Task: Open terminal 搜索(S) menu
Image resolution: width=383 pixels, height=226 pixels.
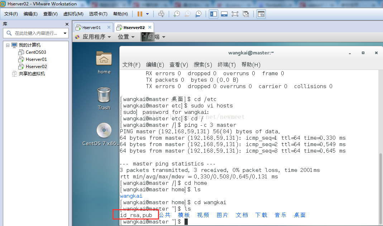Action: point(203,65)
